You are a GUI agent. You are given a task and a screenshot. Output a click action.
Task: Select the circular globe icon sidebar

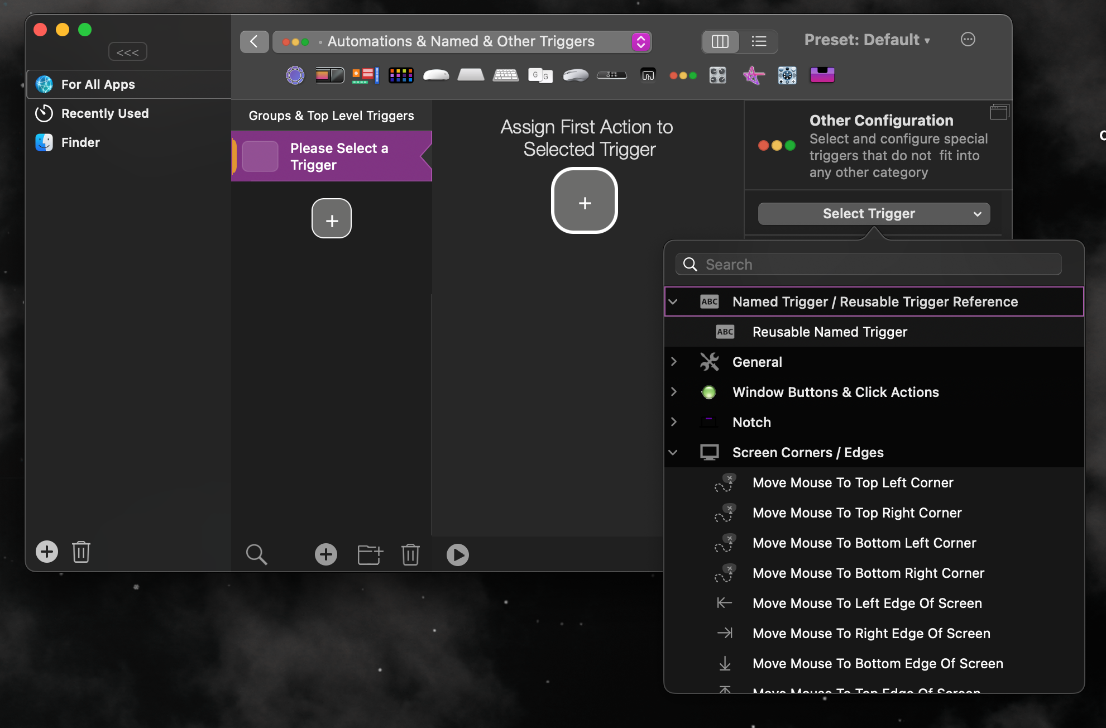click(44, 84)
